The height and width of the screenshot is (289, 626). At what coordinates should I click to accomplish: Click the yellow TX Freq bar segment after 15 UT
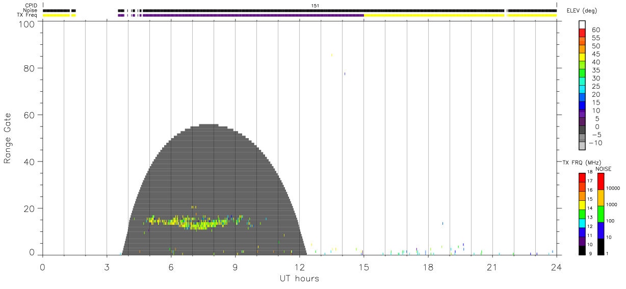[434, 15]
